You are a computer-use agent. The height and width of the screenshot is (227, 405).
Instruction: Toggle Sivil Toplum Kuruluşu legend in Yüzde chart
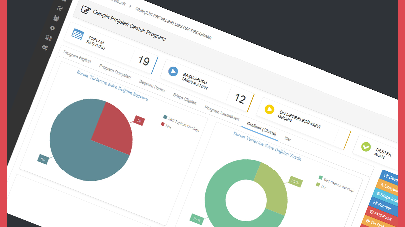coord(336,184)
